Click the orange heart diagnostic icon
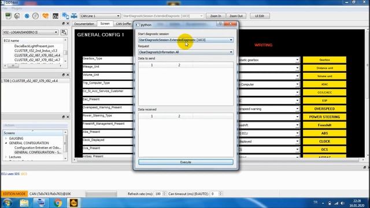 coord(45,16)
